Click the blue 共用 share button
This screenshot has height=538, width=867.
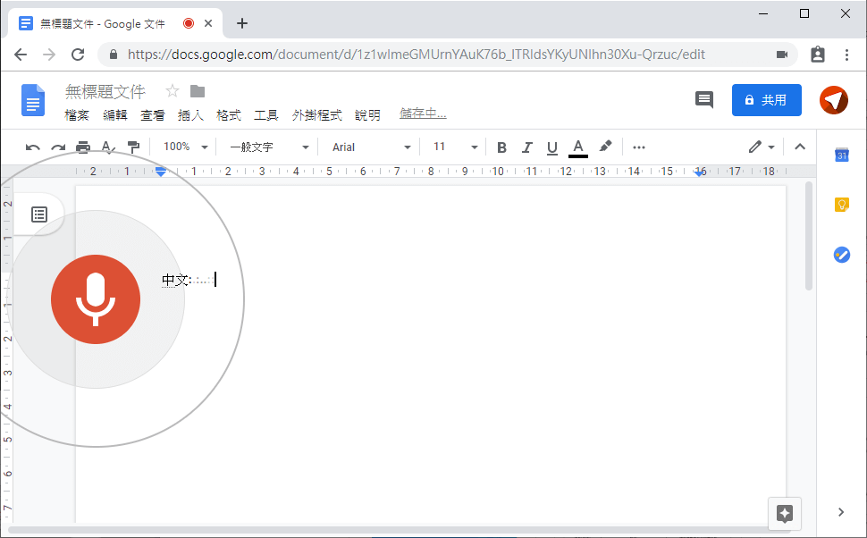(x=766, y=100)
